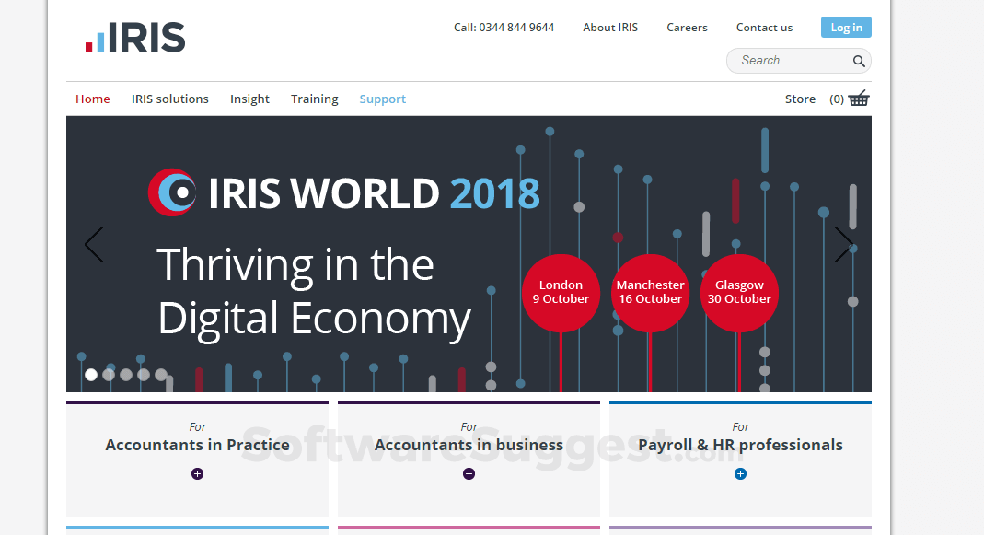984x535 pixels.
Task: Click inside the Search field
Action: (792, 61)
